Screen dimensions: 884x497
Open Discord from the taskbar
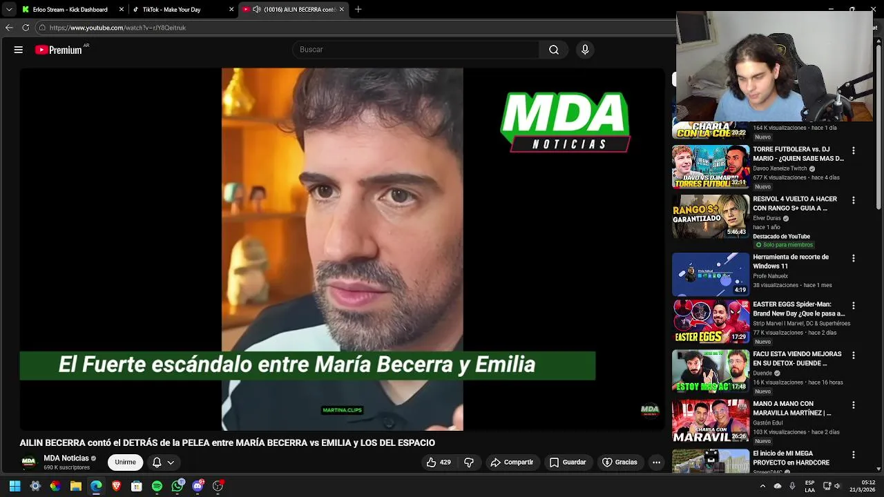pos(198,486)
